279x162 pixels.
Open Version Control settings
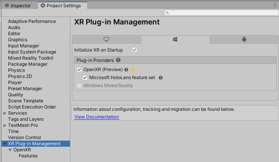click(24, 138)
